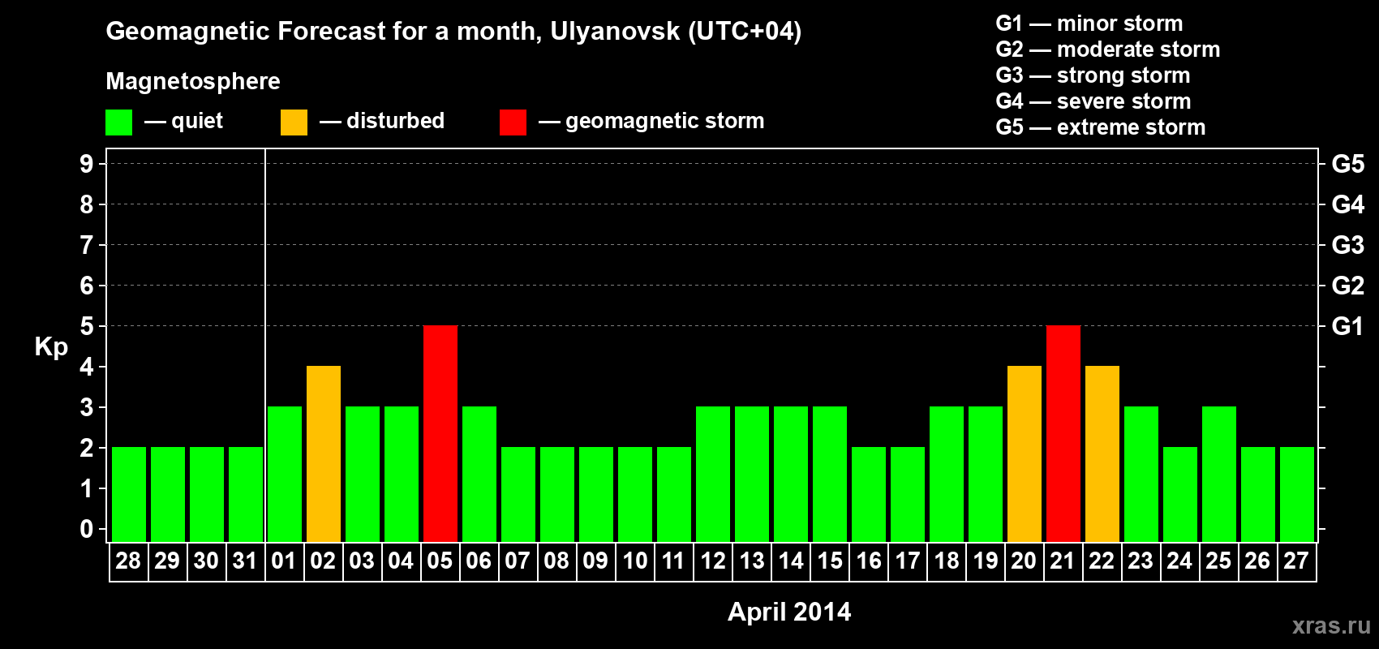
Task: Select the green bar for date 28
Action: point(129,494)
